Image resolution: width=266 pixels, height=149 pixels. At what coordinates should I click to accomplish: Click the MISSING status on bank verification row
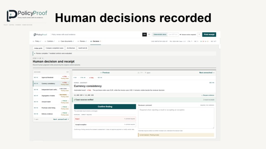(63, 89)
